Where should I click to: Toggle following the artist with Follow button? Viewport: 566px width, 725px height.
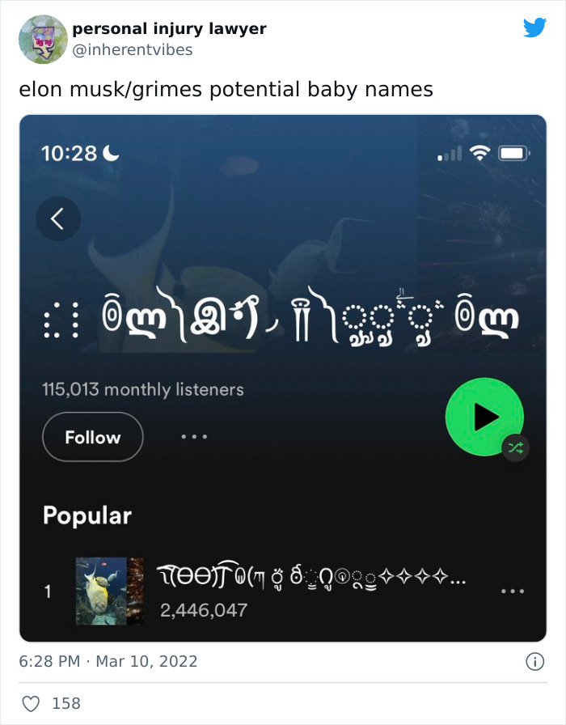click(92, 437)
